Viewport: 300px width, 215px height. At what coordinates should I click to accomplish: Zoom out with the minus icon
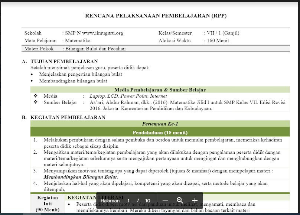(x=165, y=201)
